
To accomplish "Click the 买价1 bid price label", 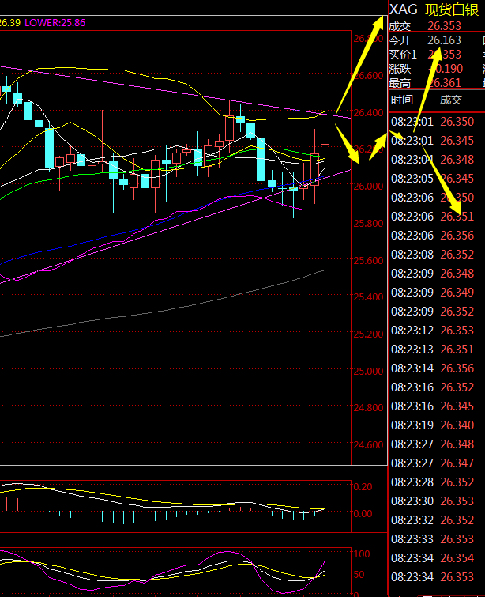I will click(x=403, y=54).
